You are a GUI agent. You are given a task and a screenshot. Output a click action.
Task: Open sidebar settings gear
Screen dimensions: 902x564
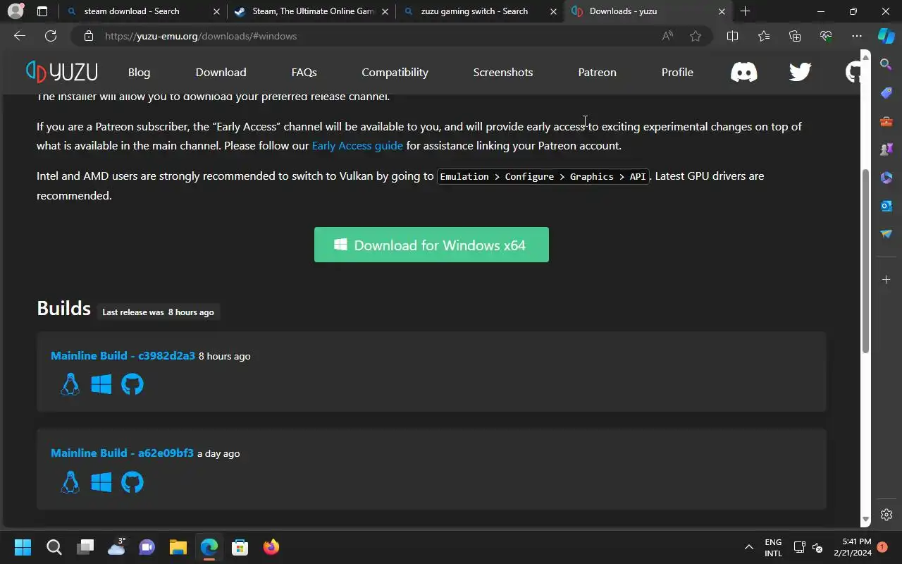[886, 515]
